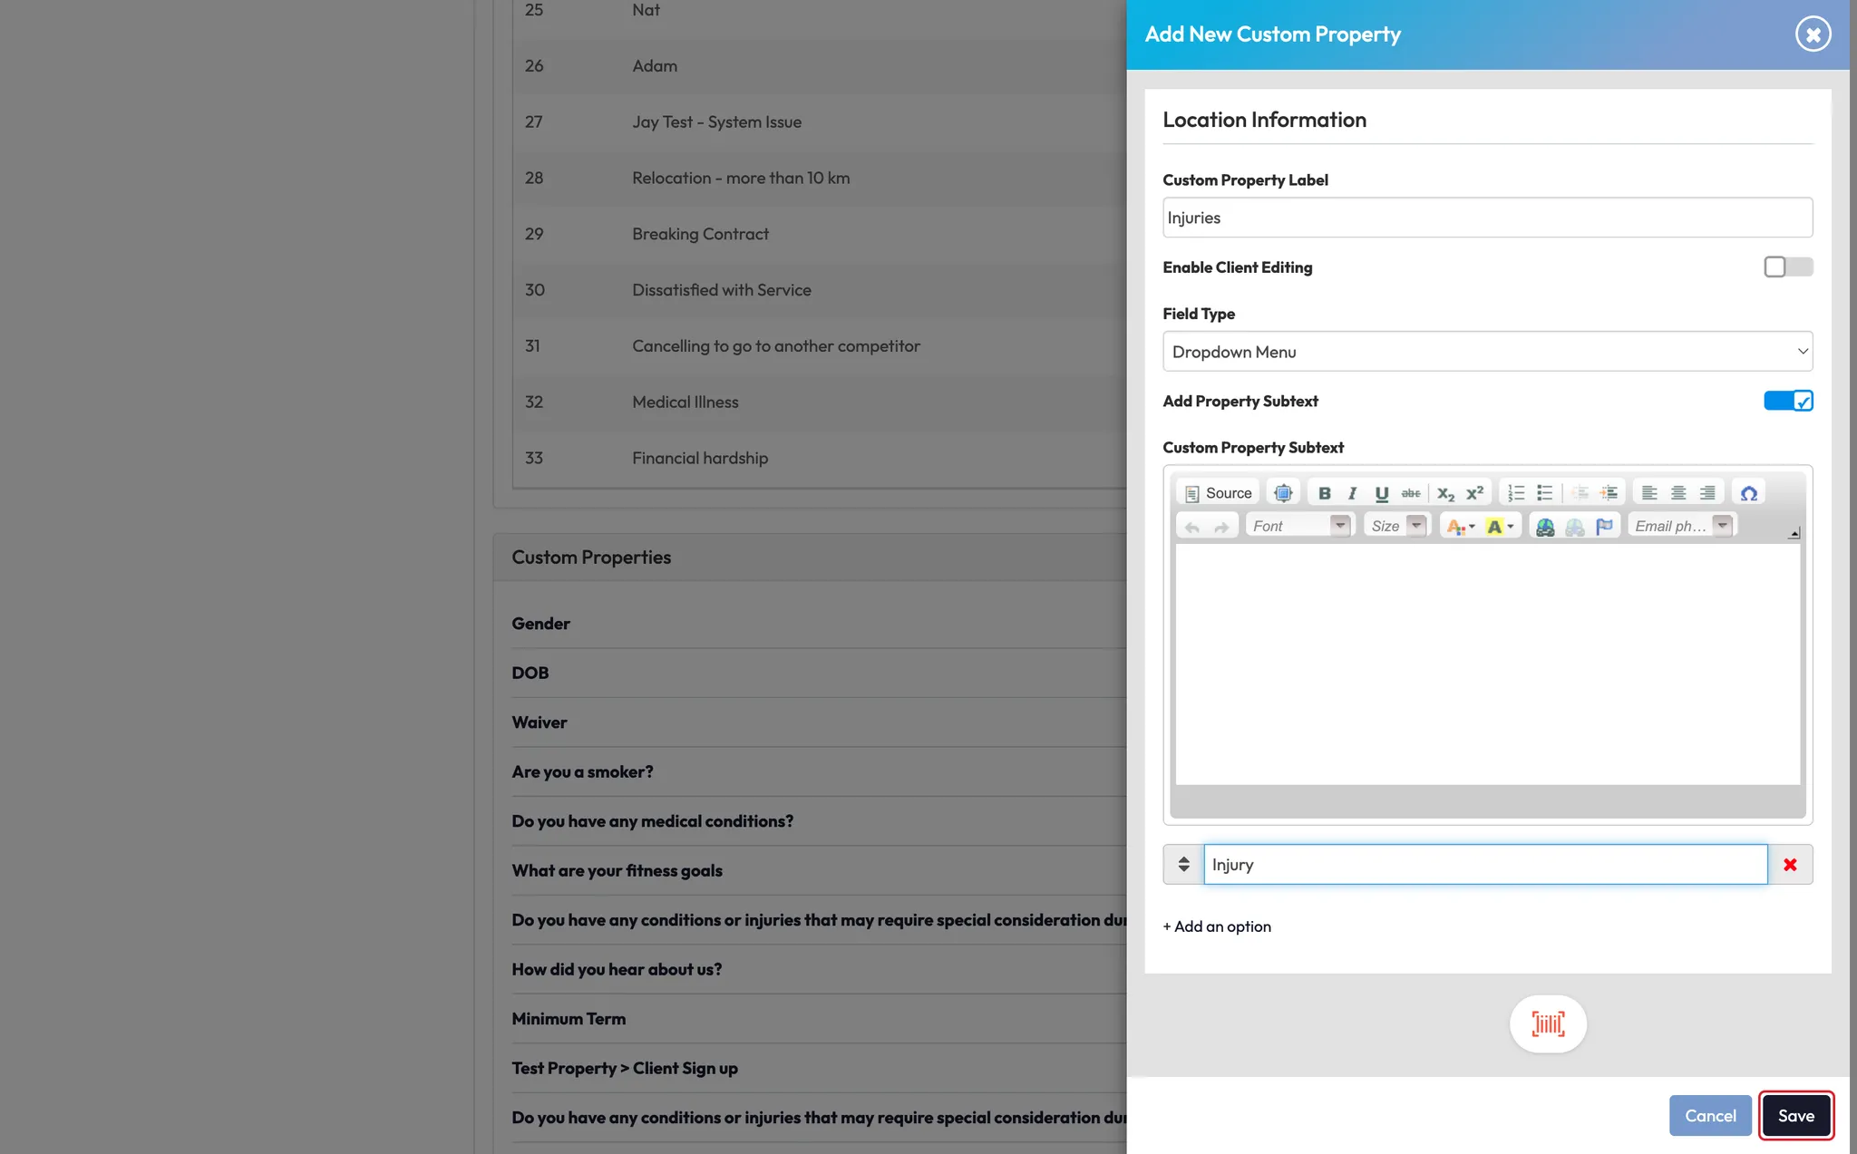
Task: Center-align text in the subtext editor
Action: pyautogui.click(x=1678, y=493)
